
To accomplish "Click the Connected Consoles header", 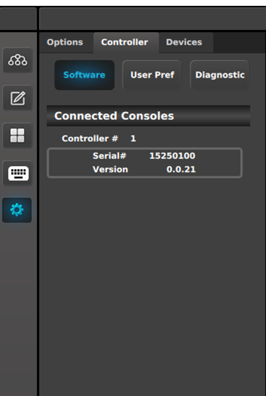I will [148, 116].
